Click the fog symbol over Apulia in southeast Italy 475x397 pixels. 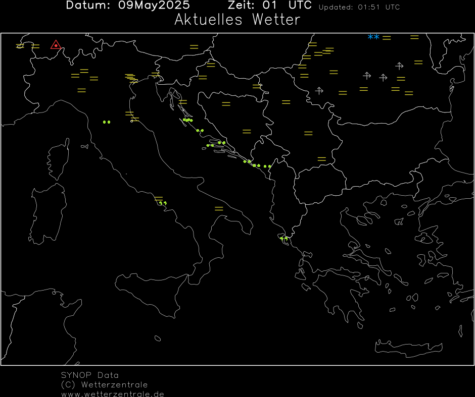click(x=219, y=209)
